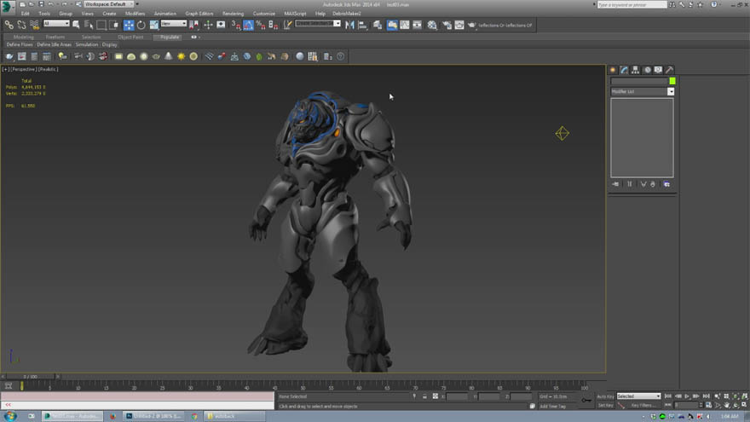The width and height of the screenshot is (750, 422).
Task: Choose the Bind to Space Warp tool
Action: [x=34, y=25]
